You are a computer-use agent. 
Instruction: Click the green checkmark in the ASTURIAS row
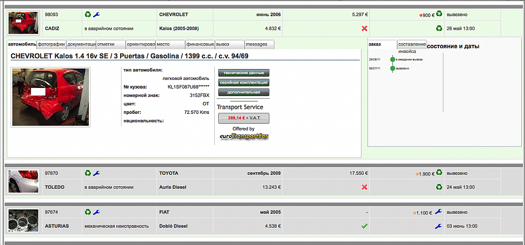point(365,226)
